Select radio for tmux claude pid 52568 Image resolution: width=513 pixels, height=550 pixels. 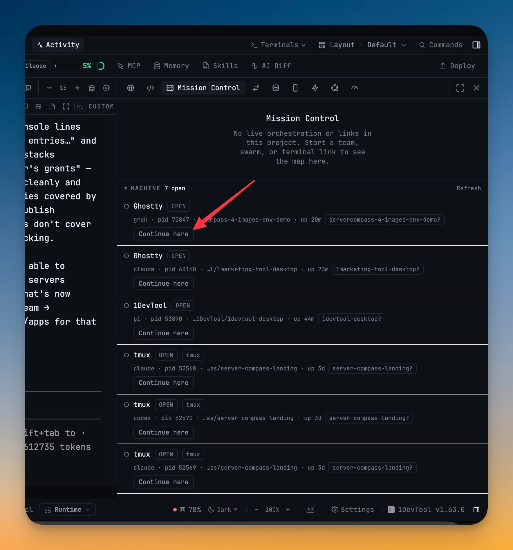click(127, 355)
